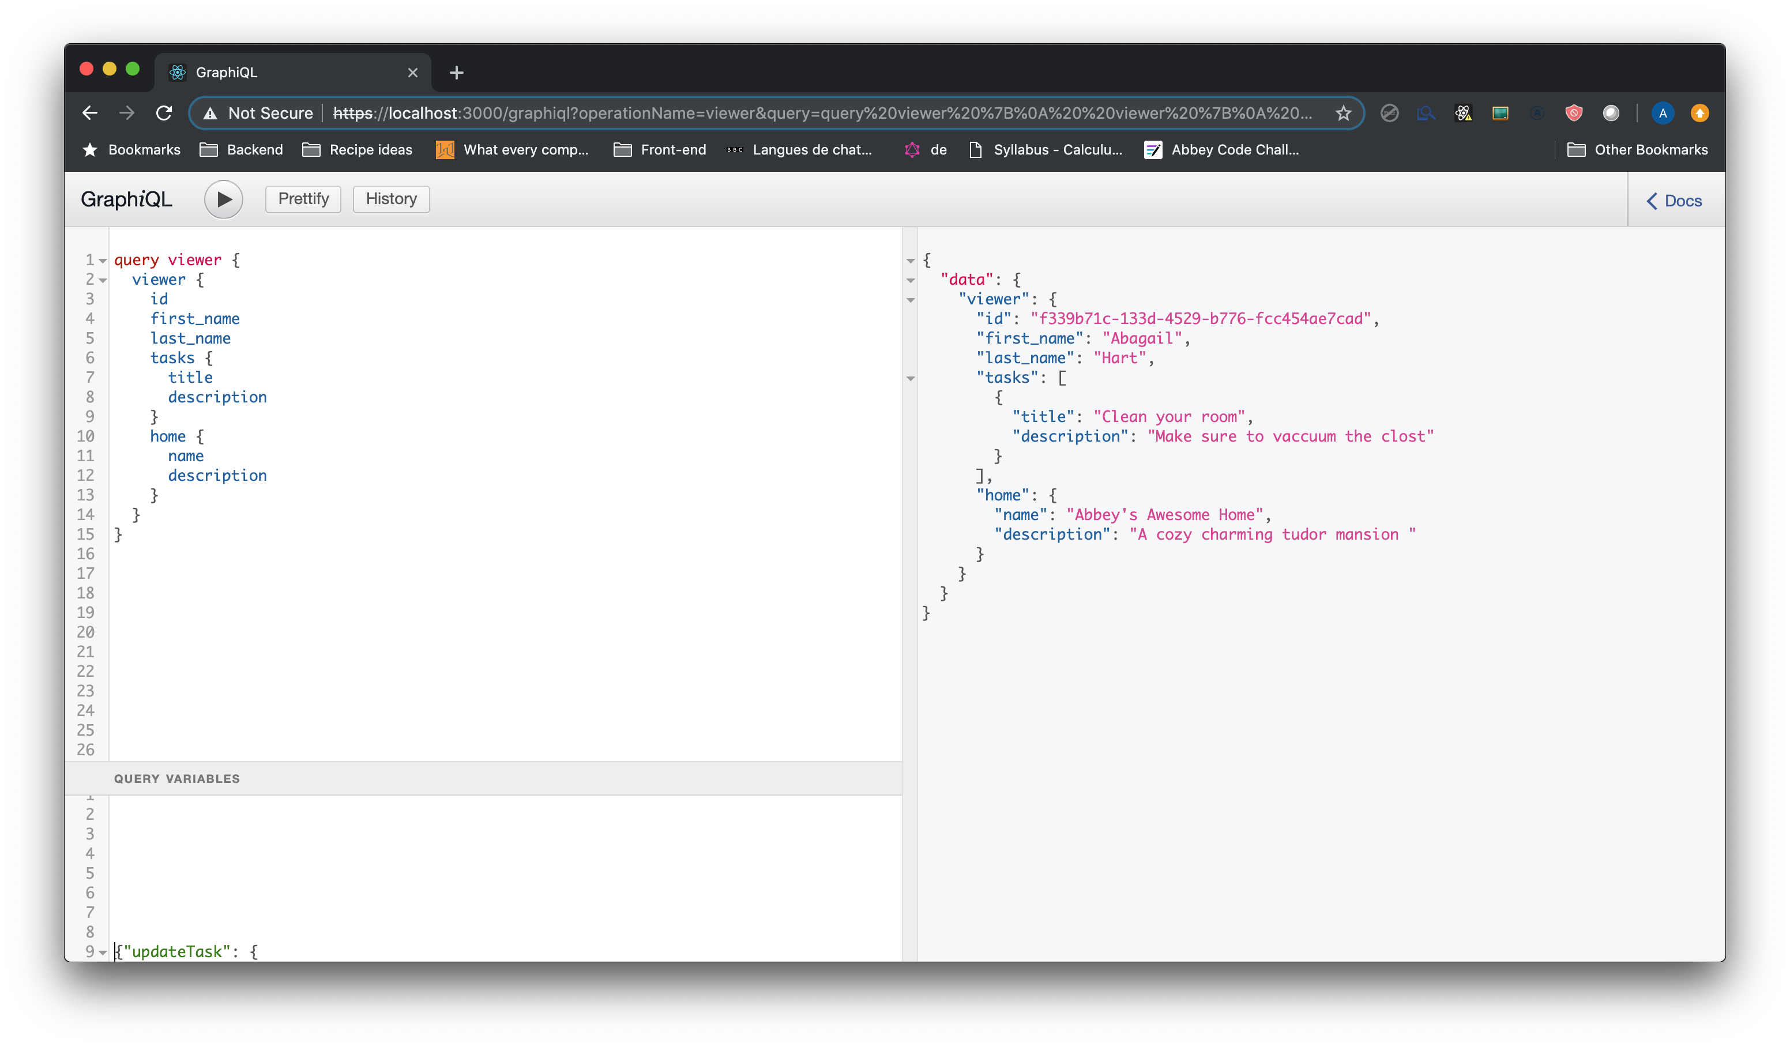
Task: Collapse the viewer block at line 2
Action: [x=103, y=281]
